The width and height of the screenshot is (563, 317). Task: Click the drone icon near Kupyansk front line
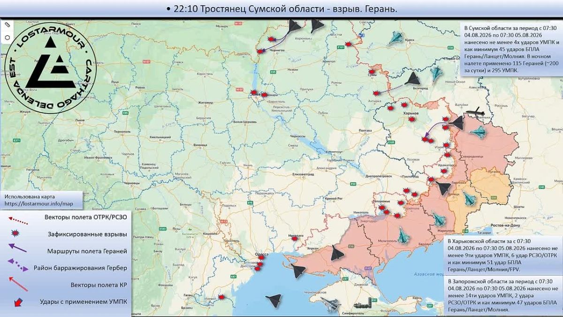pyautogui.click(x=456, y=124)
